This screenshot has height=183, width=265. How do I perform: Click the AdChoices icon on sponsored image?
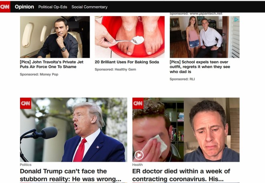coord(236,20)
